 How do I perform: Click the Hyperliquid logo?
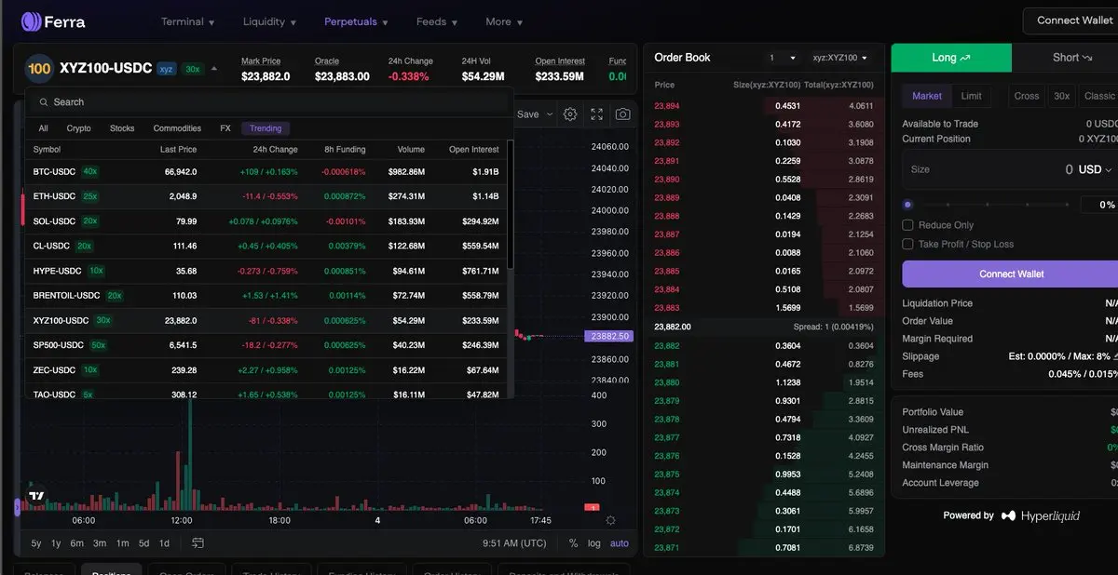pyautogui.click(x=1041, y=515)
